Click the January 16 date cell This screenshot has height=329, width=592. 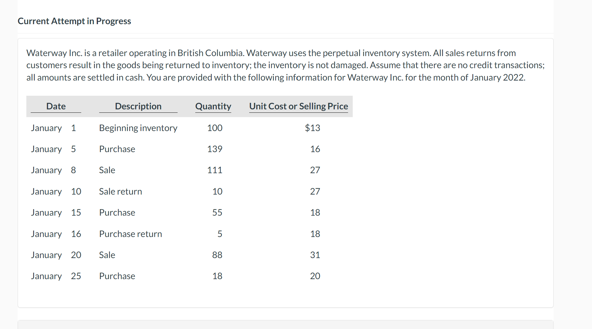point(56,234)
